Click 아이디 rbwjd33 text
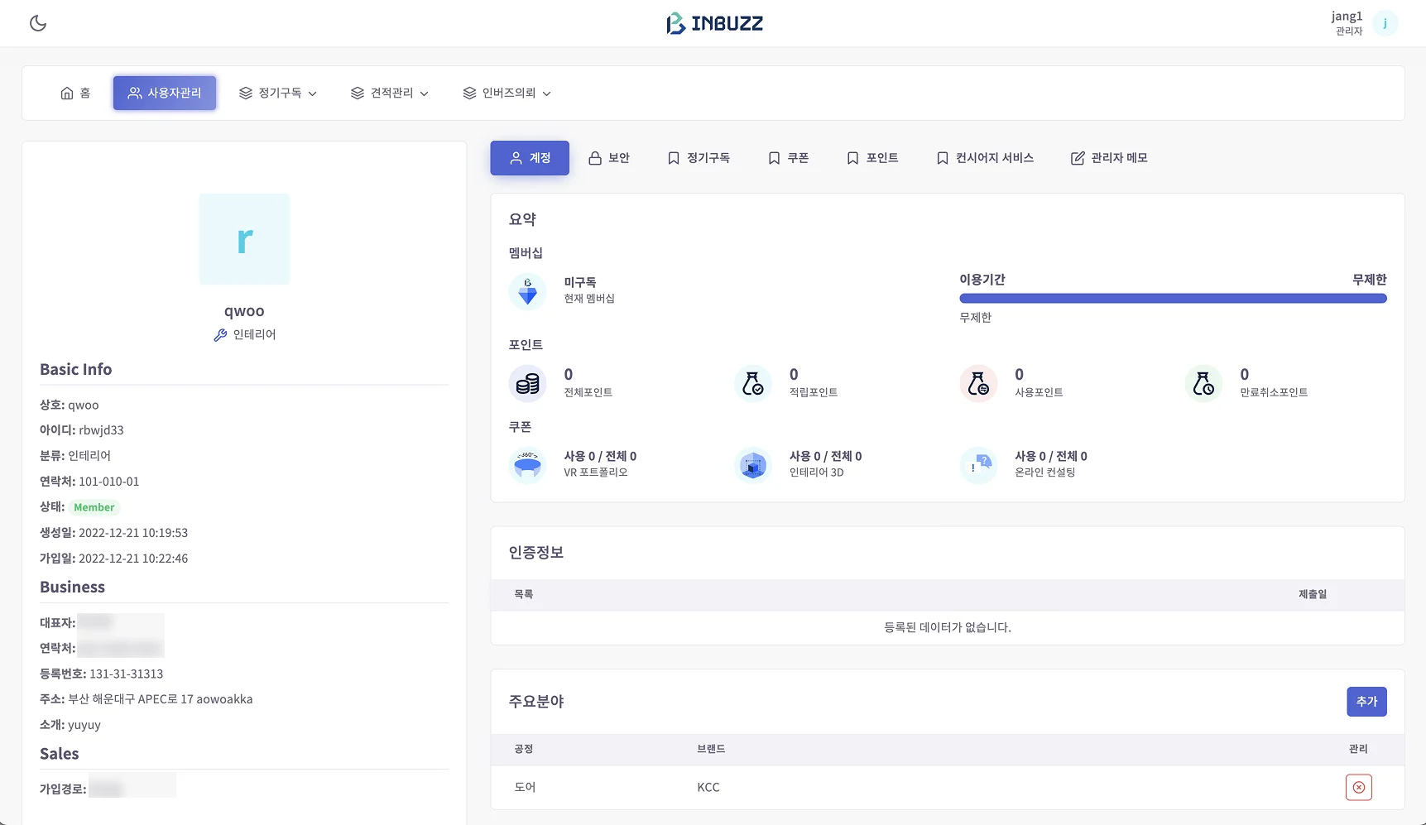The image size is (1426, 825). 82,430
